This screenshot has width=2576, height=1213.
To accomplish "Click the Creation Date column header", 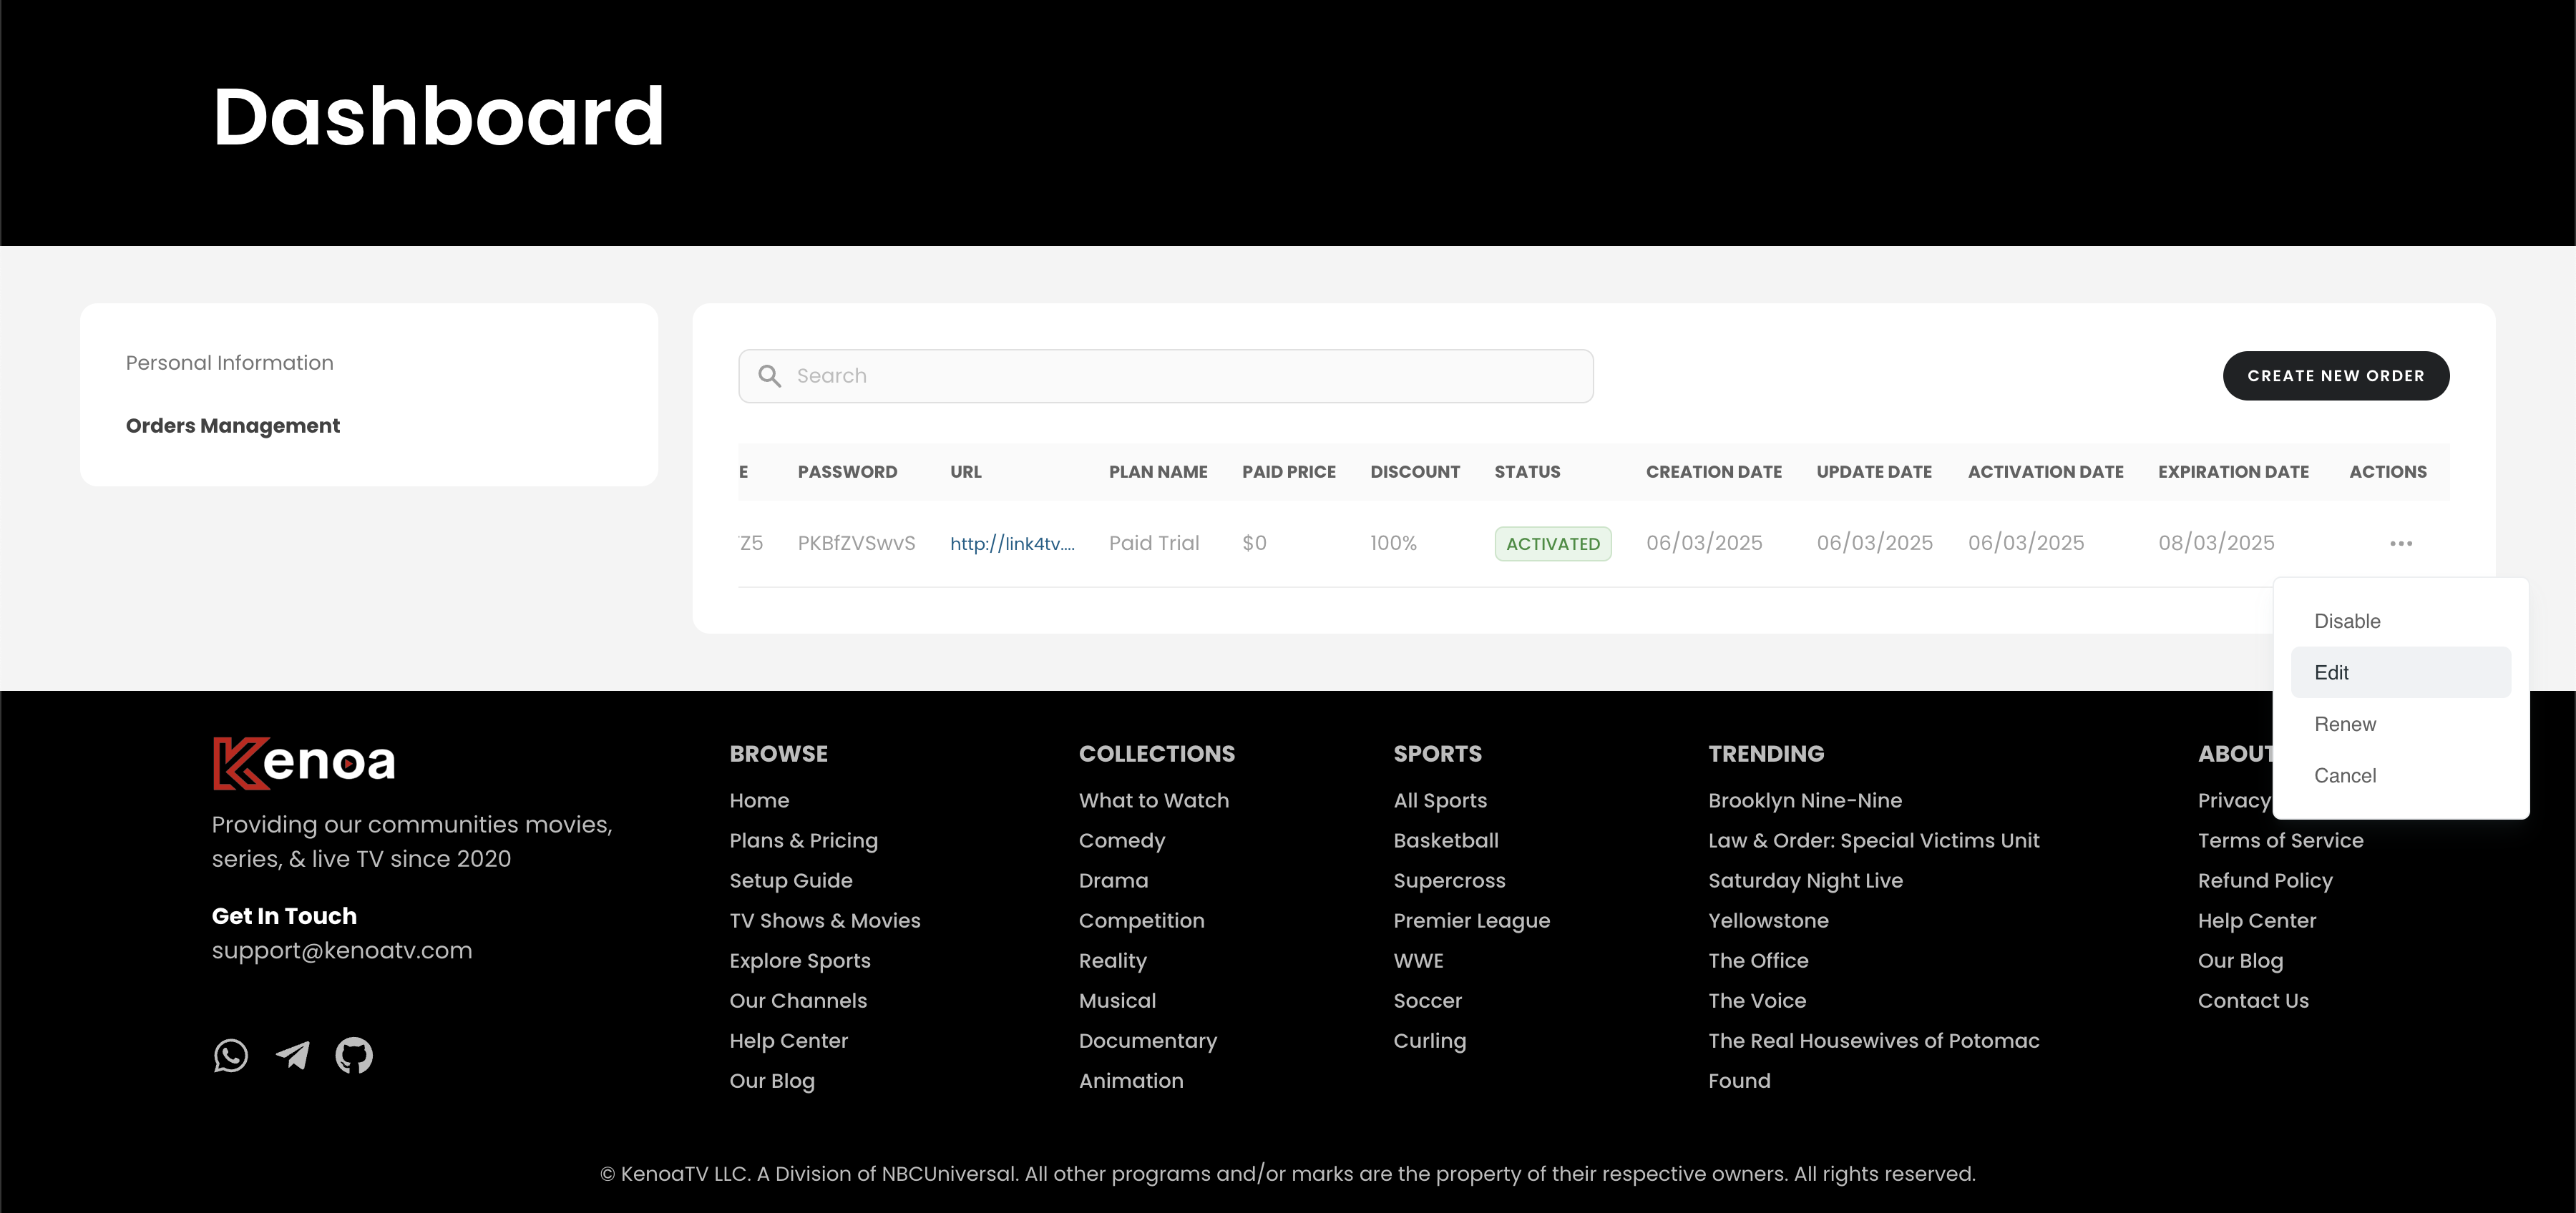I will [1714, 471].
